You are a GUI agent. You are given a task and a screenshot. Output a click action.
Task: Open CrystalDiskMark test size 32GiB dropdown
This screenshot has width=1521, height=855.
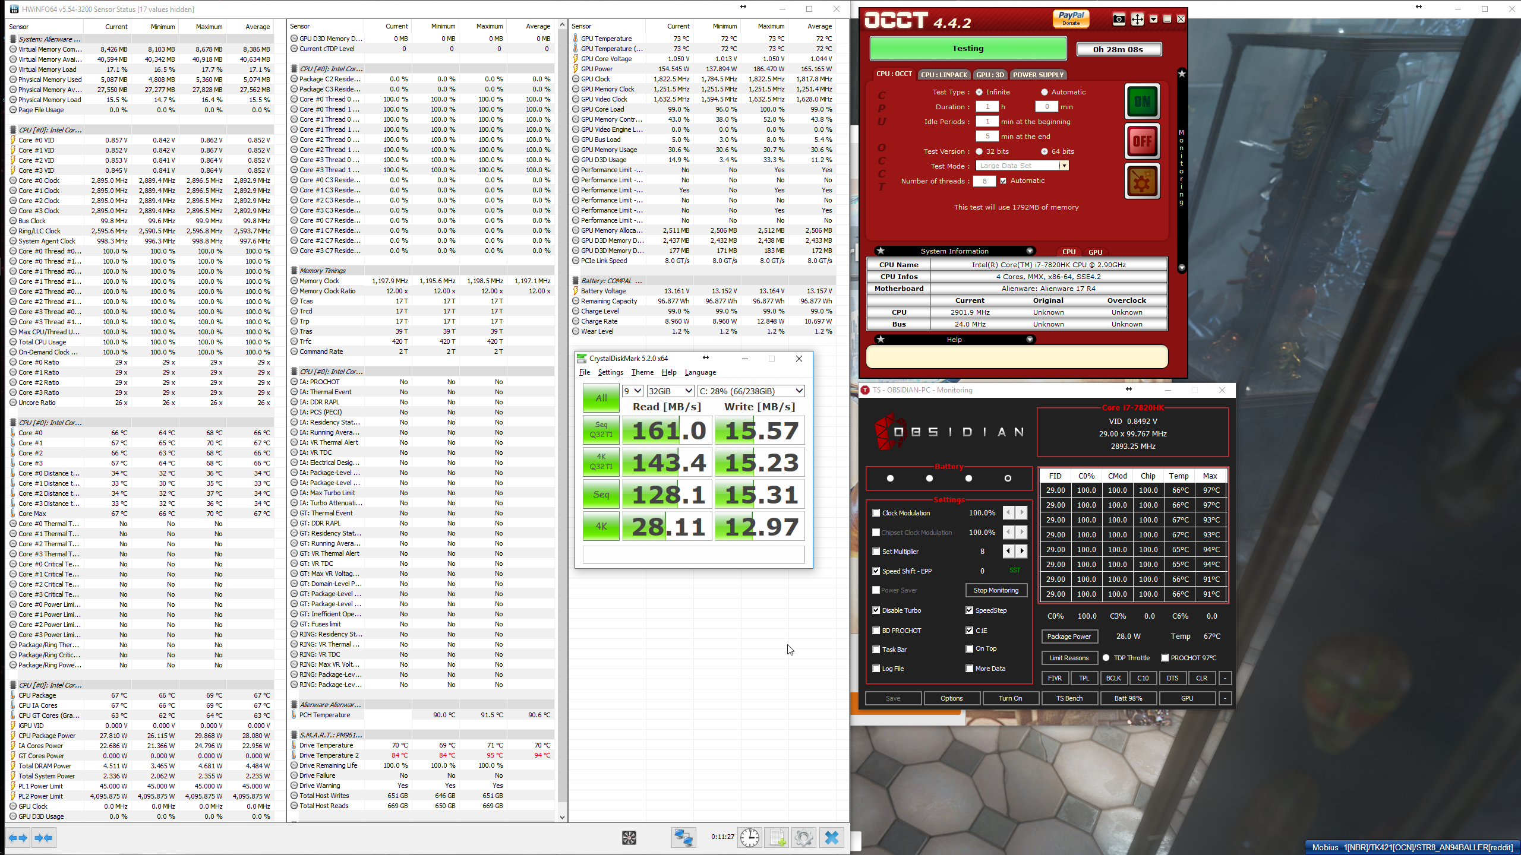(x=670, y=391)
